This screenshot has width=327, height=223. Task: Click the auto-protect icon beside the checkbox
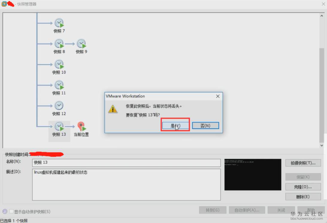point(5,212)
